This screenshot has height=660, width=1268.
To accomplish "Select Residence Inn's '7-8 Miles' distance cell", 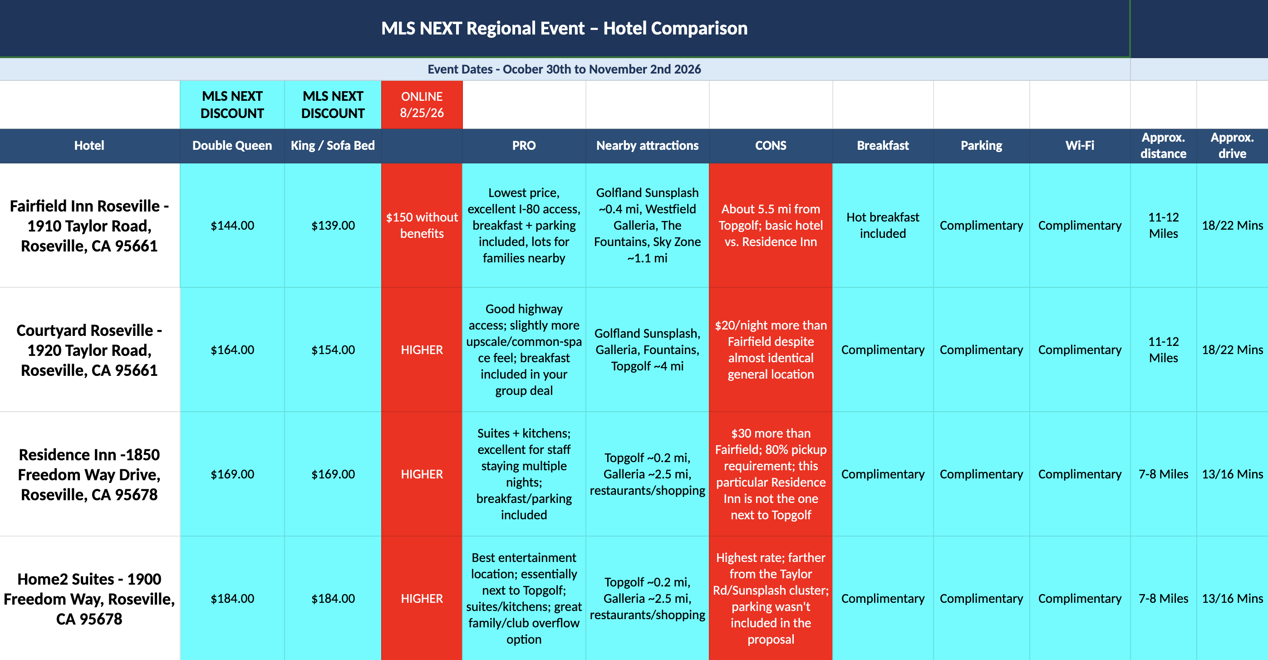I will coord(1164,474).
